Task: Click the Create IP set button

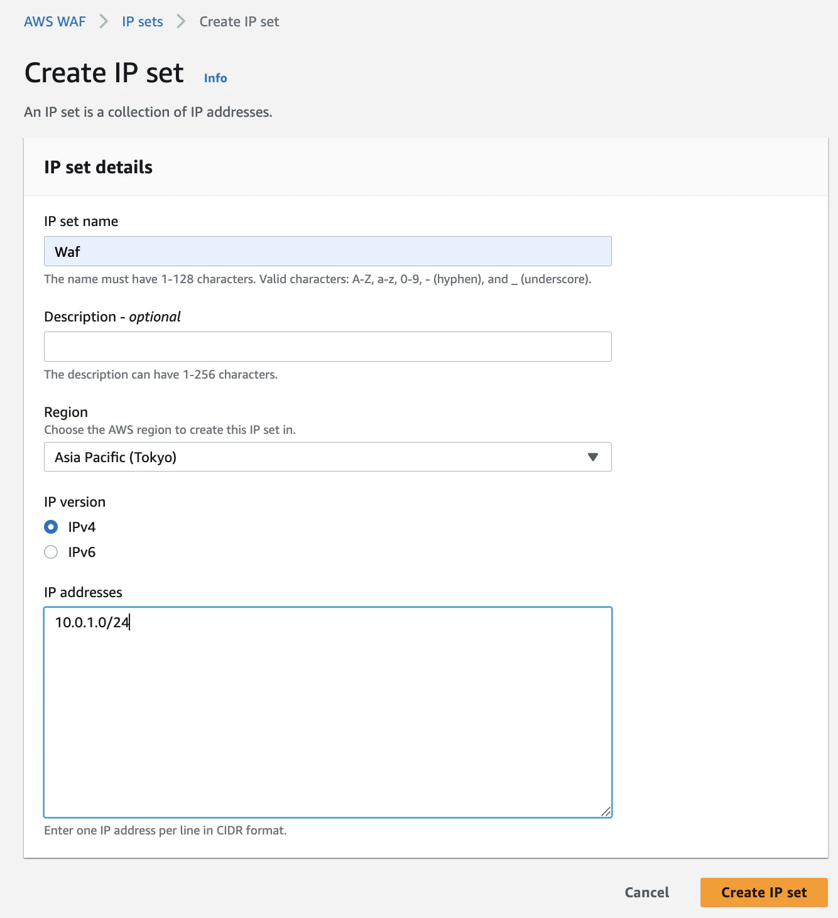Action: 764,892
